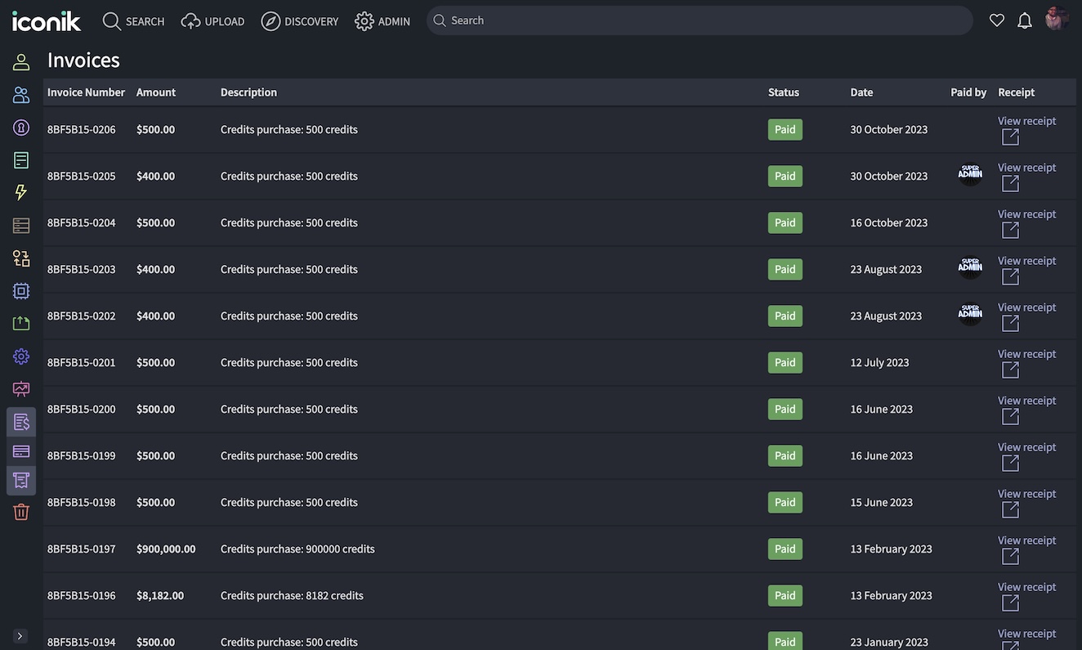Click the presentation chart icon in sidebar
This screenshot has width=1082, height=650.
pyautogui.click(x=21, y=389)
